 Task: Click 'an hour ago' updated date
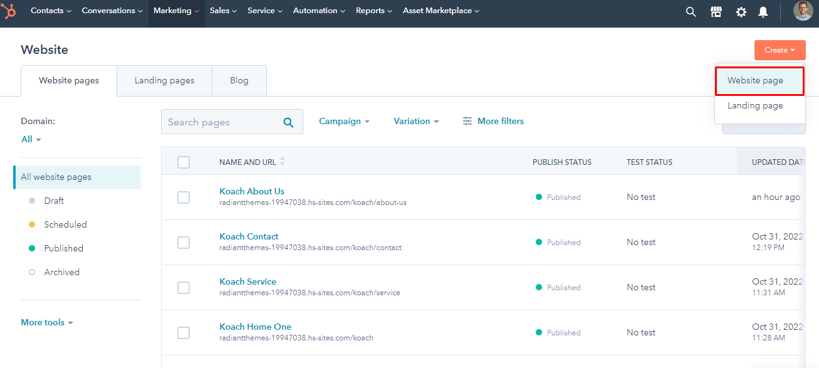776,197
